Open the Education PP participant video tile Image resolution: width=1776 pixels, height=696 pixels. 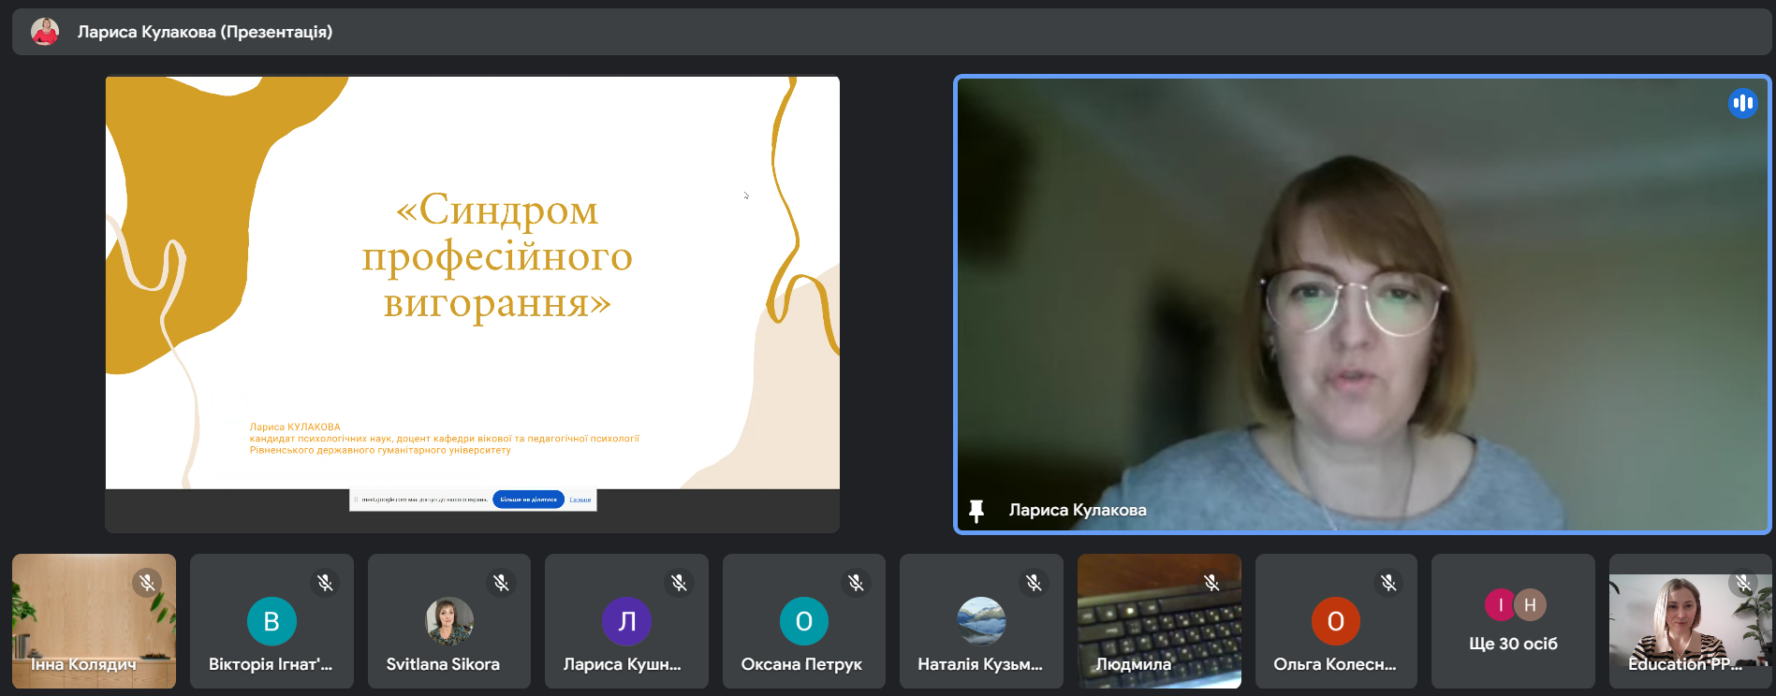(1689, 621)
